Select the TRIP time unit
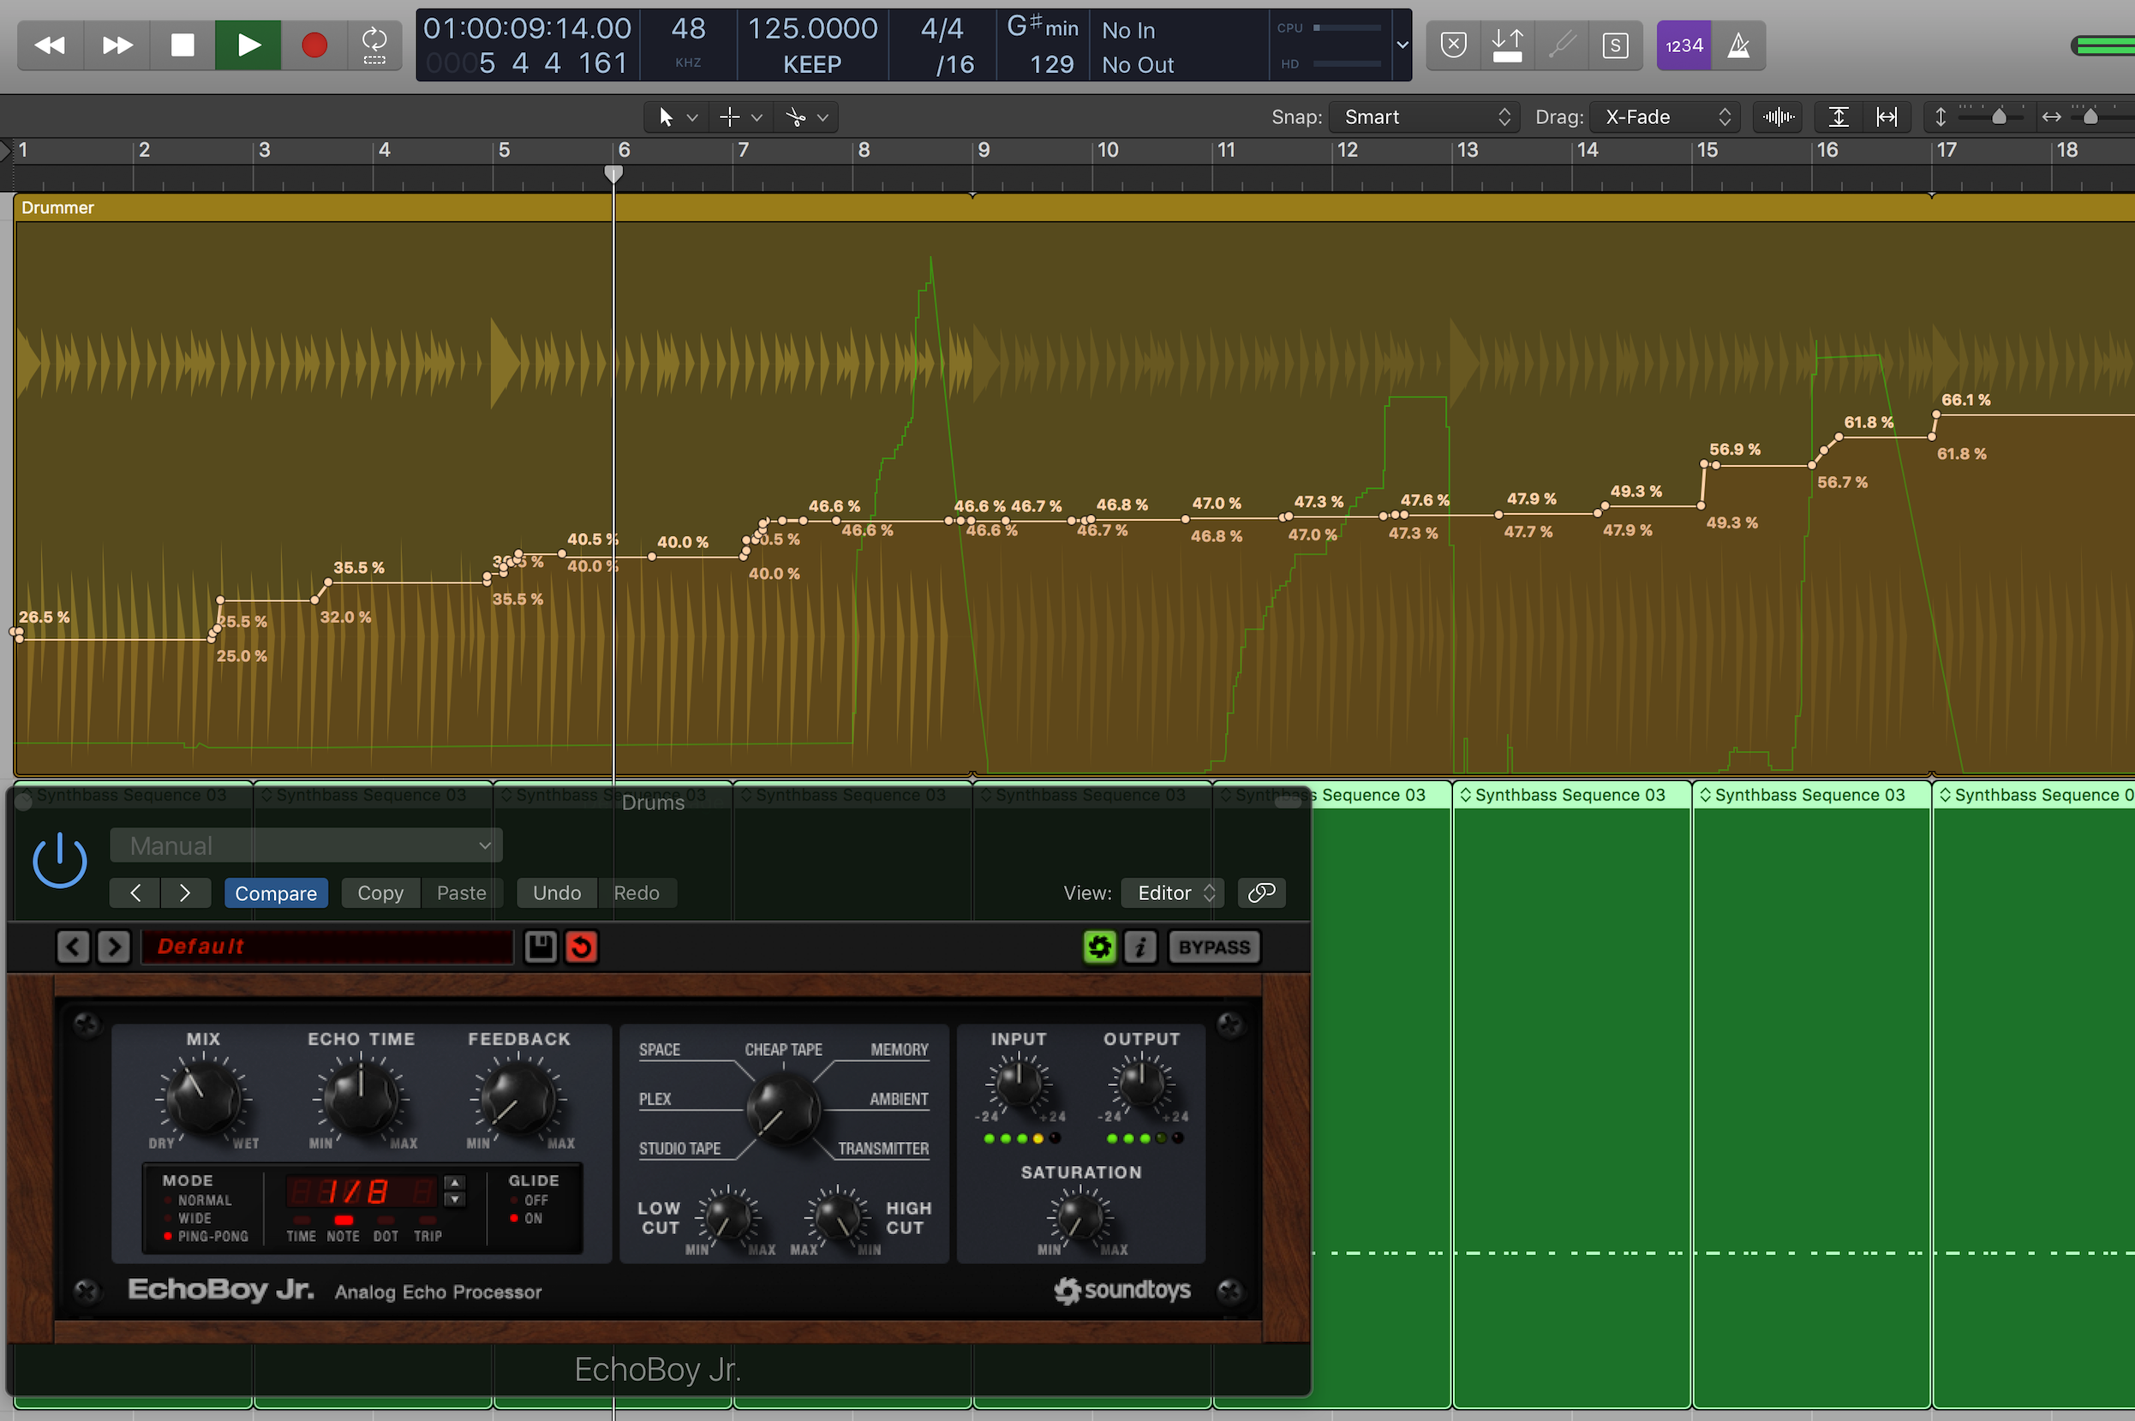This screenshot has height=1421, width=2135. (428, 1230)
